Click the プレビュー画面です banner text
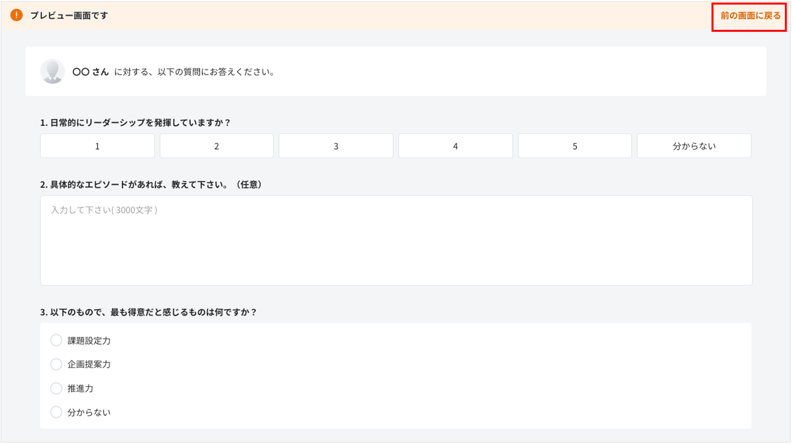The image size is (792, 444). click(69, 15)
